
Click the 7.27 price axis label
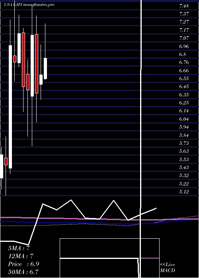(x=184, y=22)
